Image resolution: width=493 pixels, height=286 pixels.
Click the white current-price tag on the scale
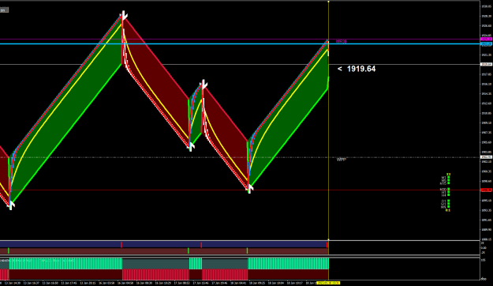486,64
